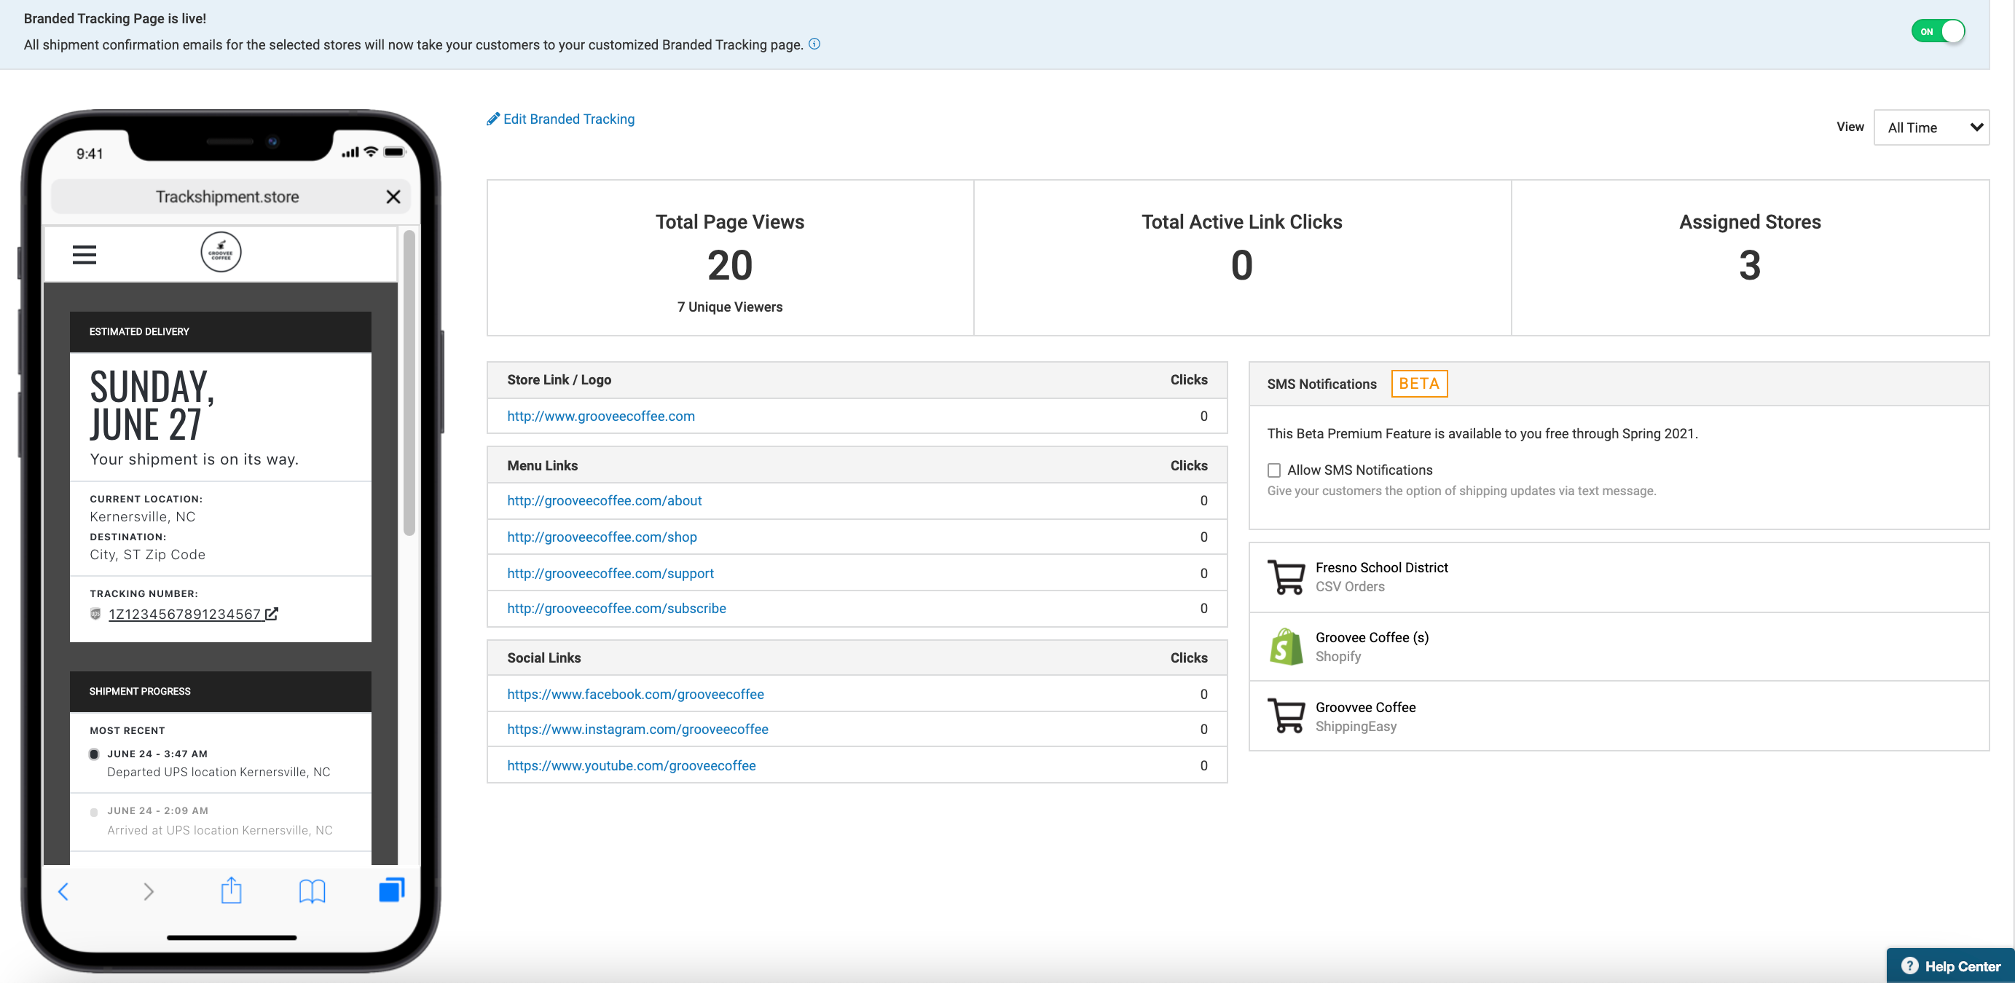Tap the share icon in phone preview
The width and height of the screenshot is (2015, 983).
(x=232, y=890)
